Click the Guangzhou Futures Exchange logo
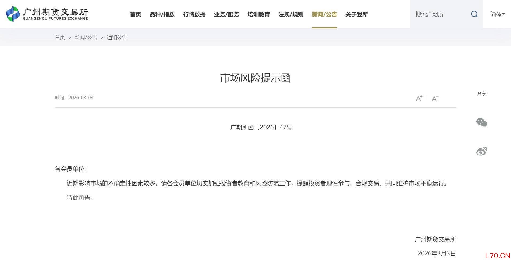This screenshot has width=511, height=261. [47, 14]
